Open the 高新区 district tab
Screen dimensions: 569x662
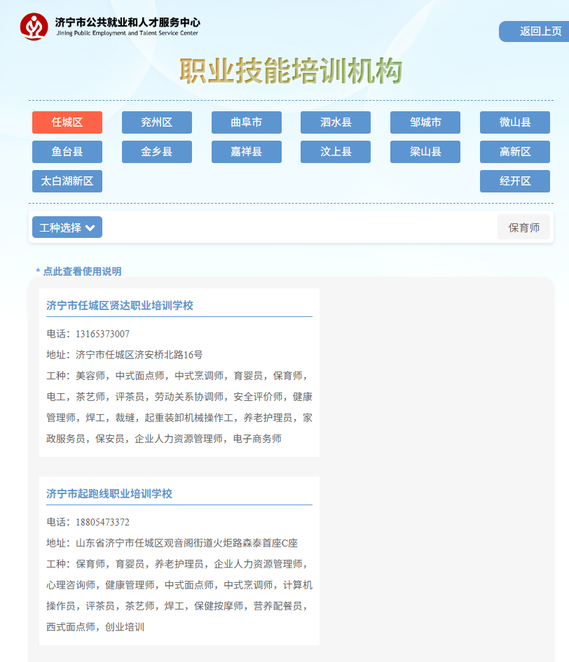pos(515,152)
